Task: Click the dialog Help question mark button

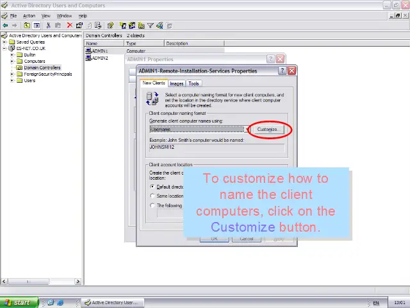Action: coord(283,71)
